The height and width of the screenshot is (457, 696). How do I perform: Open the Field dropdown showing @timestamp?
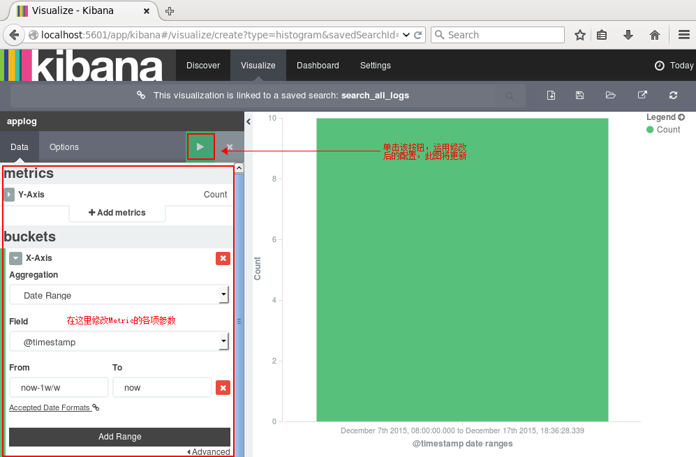coord(119,342)
